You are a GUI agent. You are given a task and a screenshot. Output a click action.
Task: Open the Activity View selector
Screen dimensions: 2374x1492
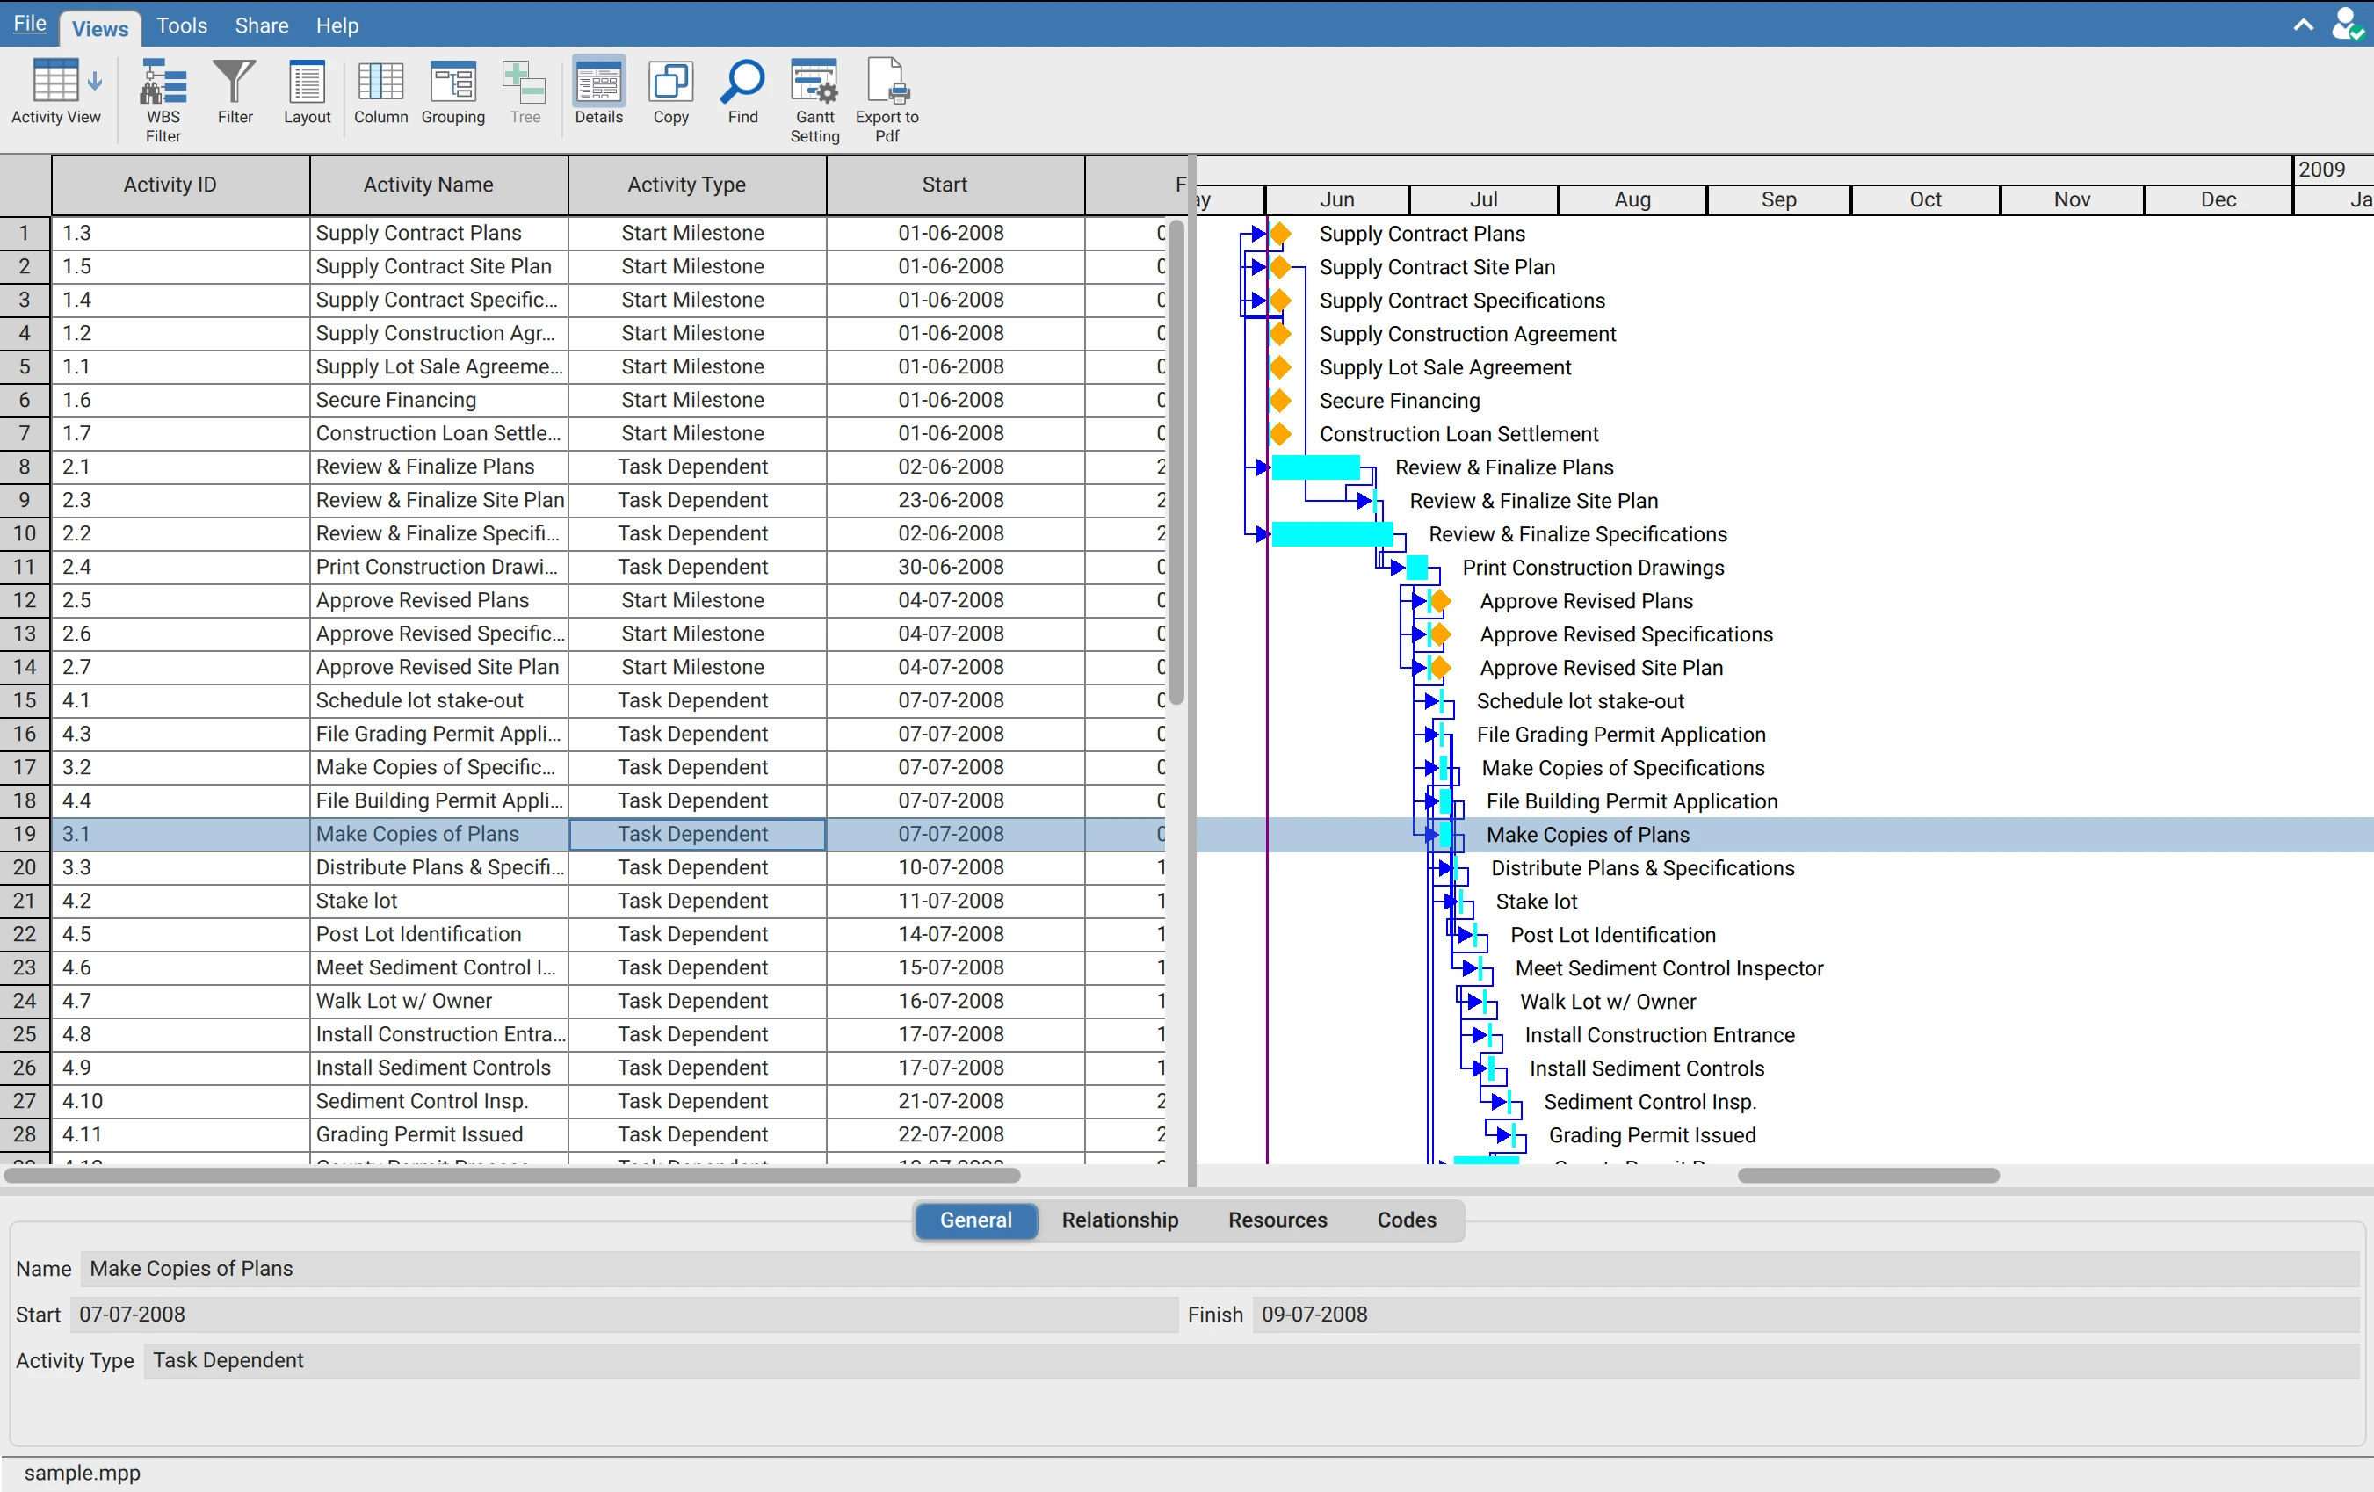(x=55, y=91)
